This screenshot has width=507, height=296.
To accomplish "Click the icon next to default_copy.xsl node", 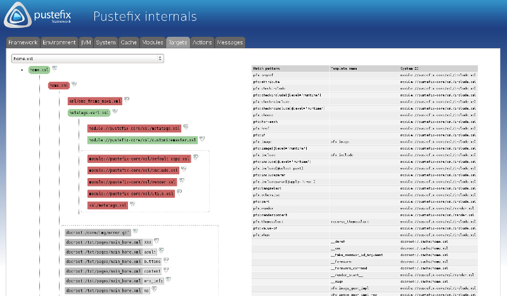I will [196, 158].
